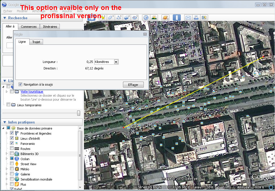Expand the Bâtiments 3D tree arrow
This screenshot has height=191, width=275.
(7, 154)
